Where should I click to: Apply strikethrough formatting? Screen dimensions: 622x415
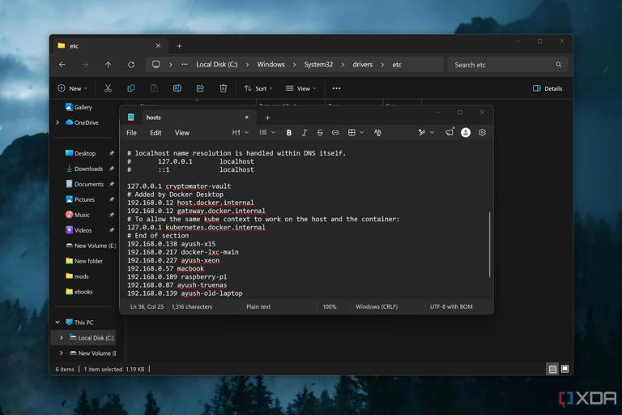click(x=320, y=133)
